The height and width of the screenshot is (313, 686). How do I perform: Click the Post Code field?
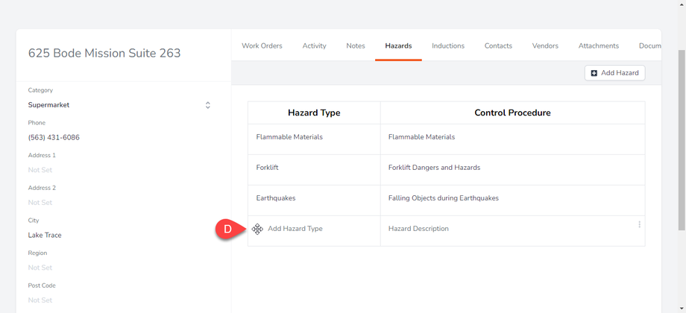40,300
